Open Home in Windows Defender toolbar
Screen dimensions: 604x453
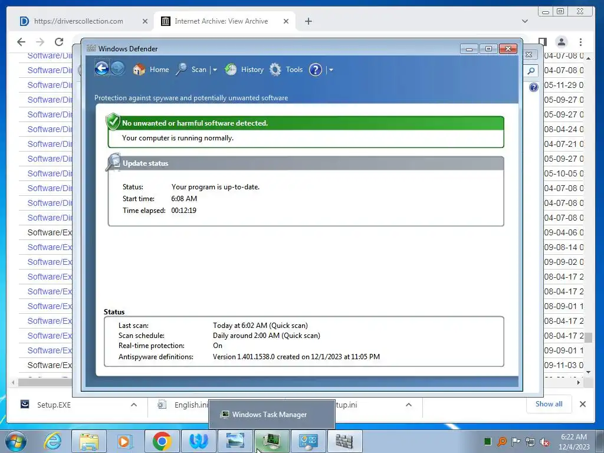(x=151, y=70)
